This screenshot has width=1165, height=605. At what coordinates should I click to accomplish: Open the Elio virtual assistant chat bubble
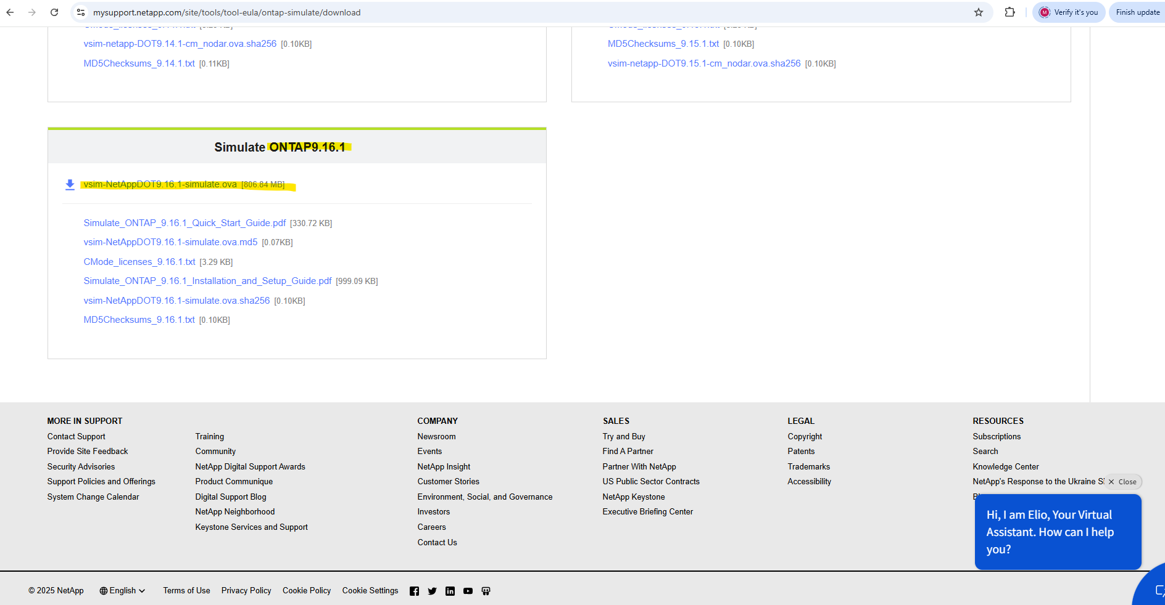click(x=1058, y=532)
